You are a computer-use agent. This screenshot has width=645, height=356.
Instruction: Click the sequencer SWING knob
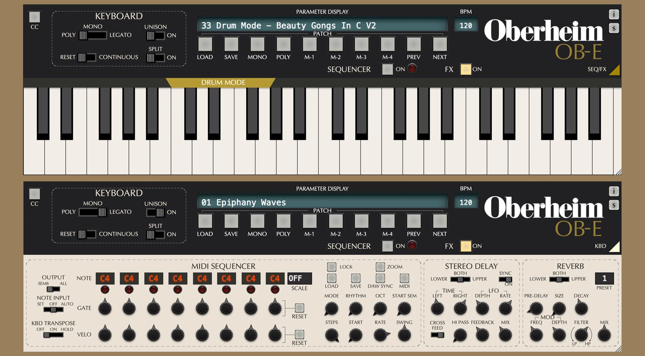(x=404, y=335)
